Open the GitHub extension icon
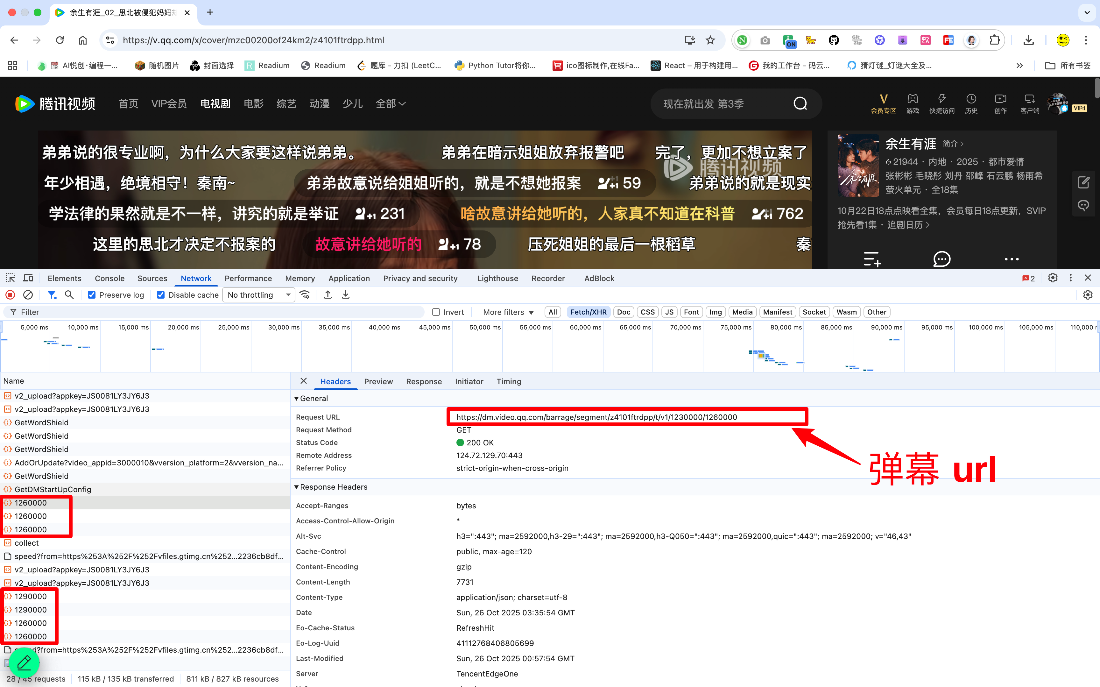The image size is (1100, 687). (834, 40)
